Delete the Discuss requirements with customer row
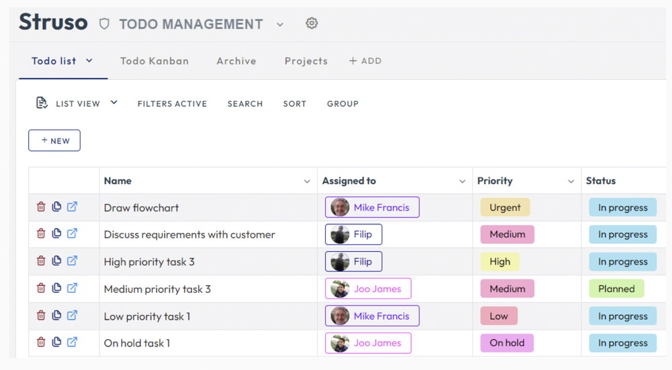The width and height of the screenshot is (672, 370). click(41, 234)
